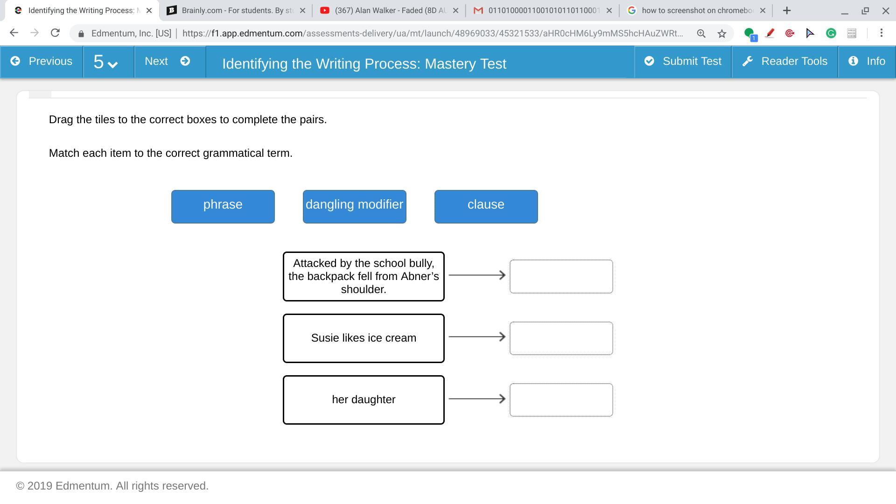Bookmark this page with the star icon

pos(721,33)
